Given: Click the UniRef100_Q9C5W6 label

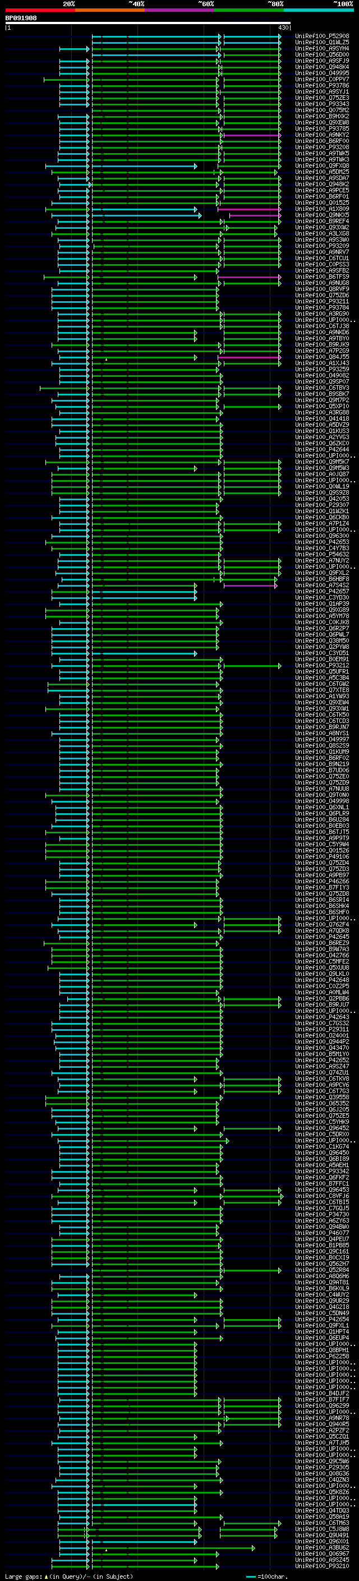Looking at the screenshot, I should click(322, 1461).
